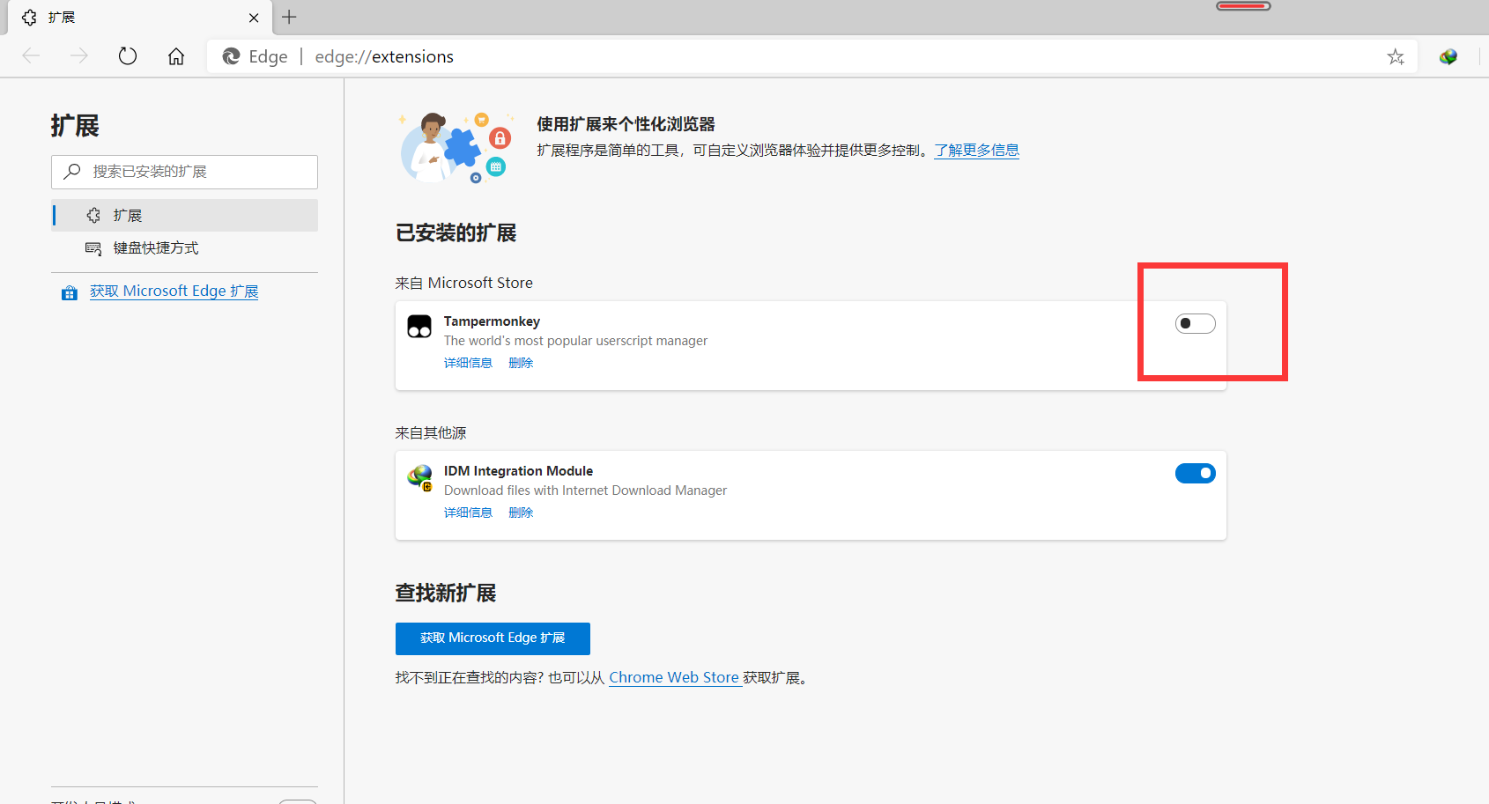This screenshot has width=1489, height=804.
Task: Click the IDM Integration Module name
Action: (x=518, y=471)
